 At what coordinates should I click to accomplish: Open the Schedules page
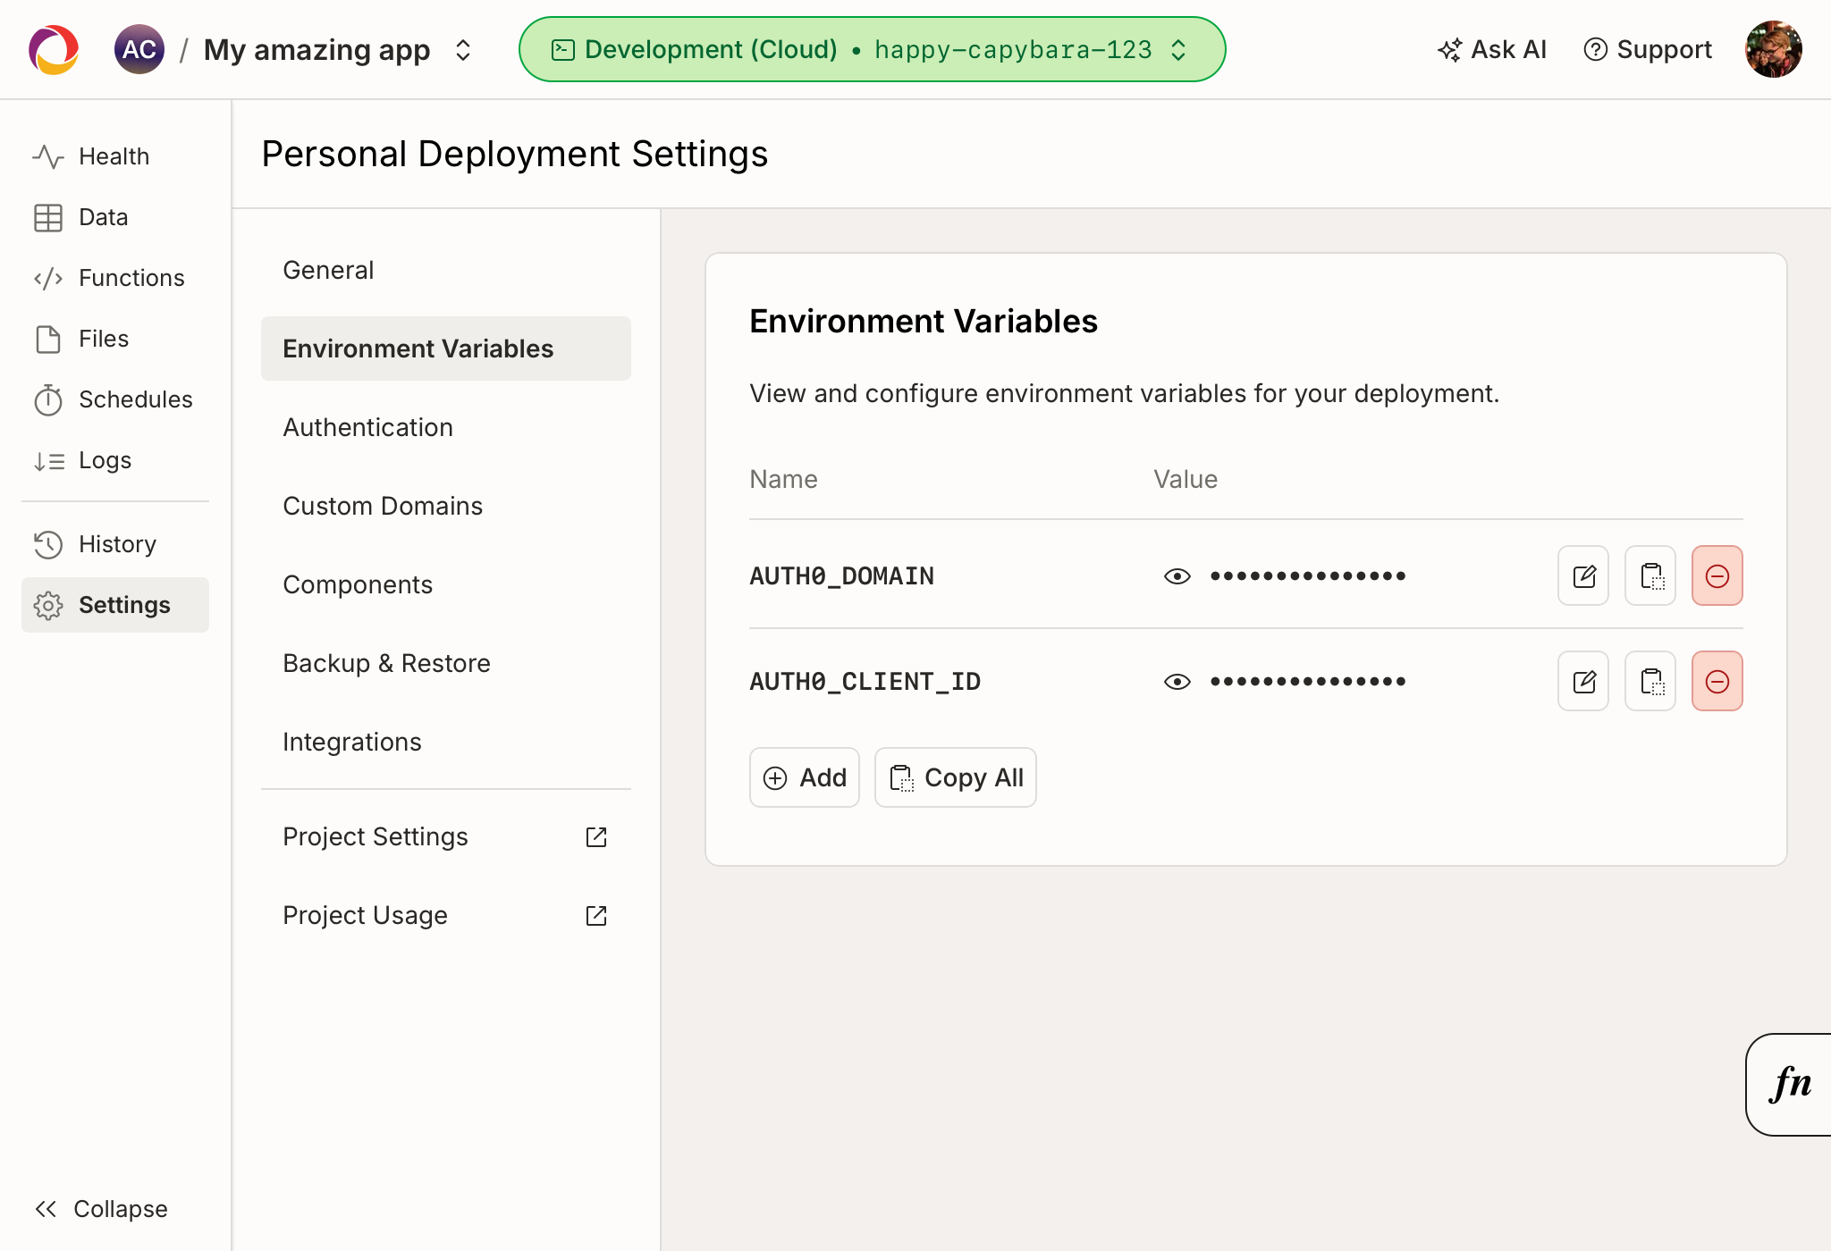click(x=114, y=399)
